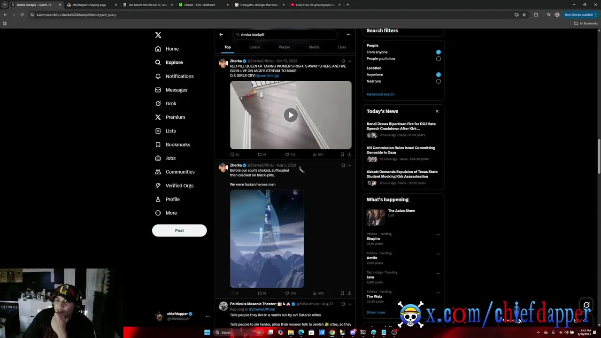Click Show more under What's happening
Screen dimensions: 601x338
tap(376, 312)
